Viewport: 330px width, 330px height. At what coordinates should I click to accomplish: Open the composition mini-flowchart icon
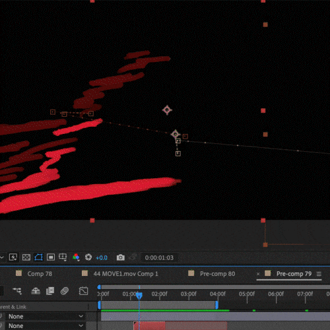click(17, 291)
